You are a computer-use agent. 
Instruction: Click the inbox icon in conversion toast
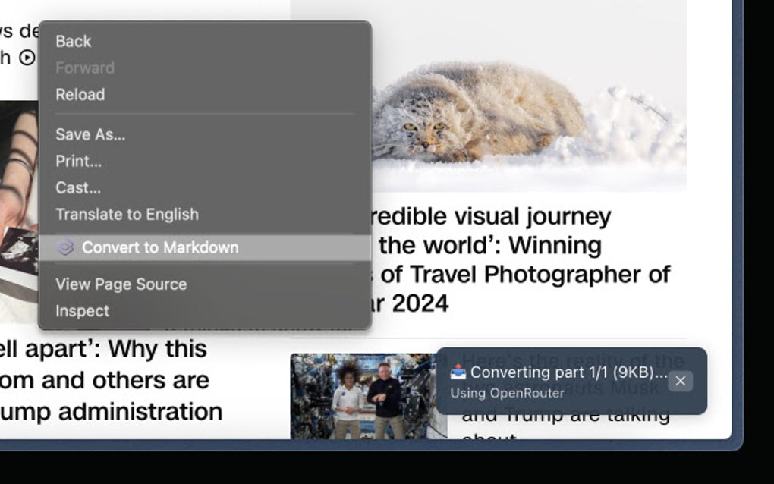[x=458, y=372]
